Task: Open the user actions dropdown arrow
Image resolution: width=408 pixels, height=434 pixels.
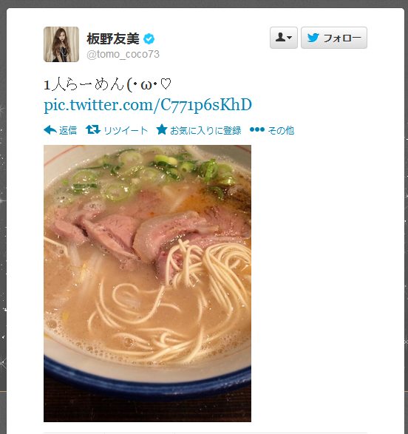Action: coord(289,38)
